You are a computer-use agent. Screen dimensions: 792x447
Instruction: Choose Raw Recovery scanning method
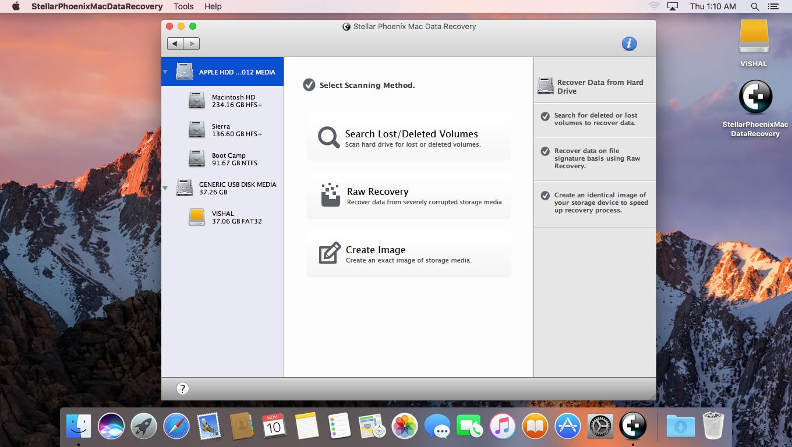point(408,196)
